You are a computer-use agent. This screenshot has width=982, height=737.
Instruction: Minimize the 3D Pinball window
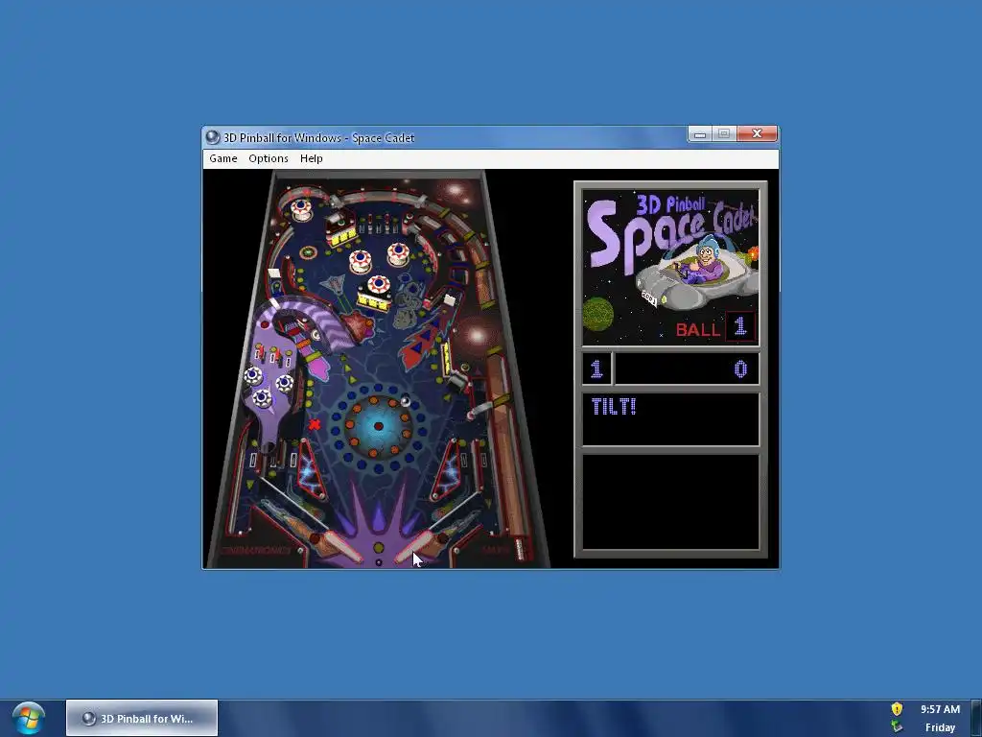[699, 134]
